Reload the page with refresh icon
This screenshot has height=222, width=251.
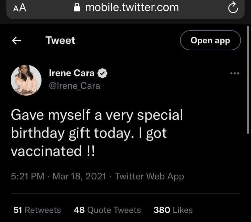pos(233,8)
